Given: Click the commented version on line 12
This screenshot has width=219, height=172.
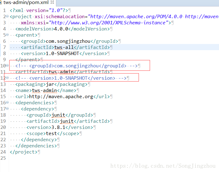Looking at the screenshot, I should pyautogui.click(x=71, y=78).
